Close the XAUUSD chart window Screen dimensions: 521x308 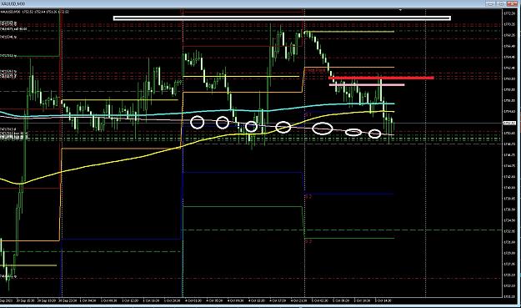[512, 3]
